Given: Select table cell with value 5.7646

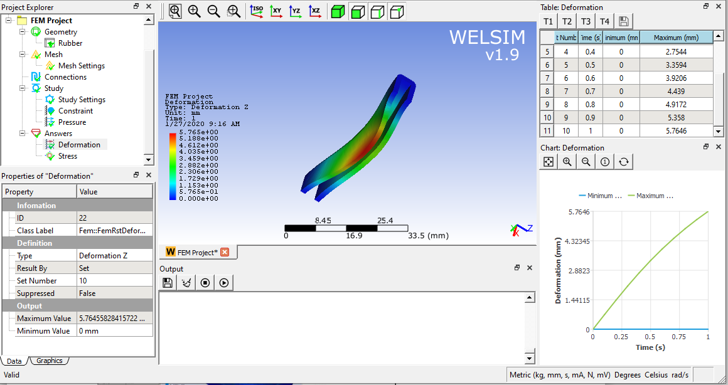Looking at the screenshot, I should pyautogui.click(x=676, y=131).
